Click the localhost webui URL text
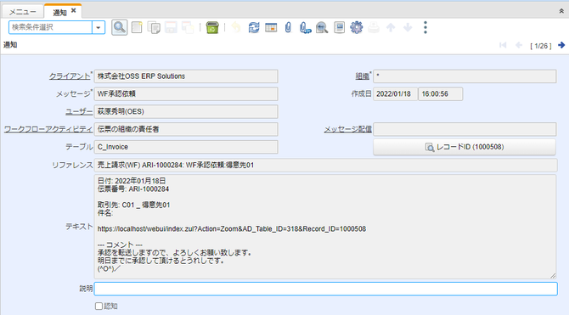The image size is (569, 315). tap(232, 229)
